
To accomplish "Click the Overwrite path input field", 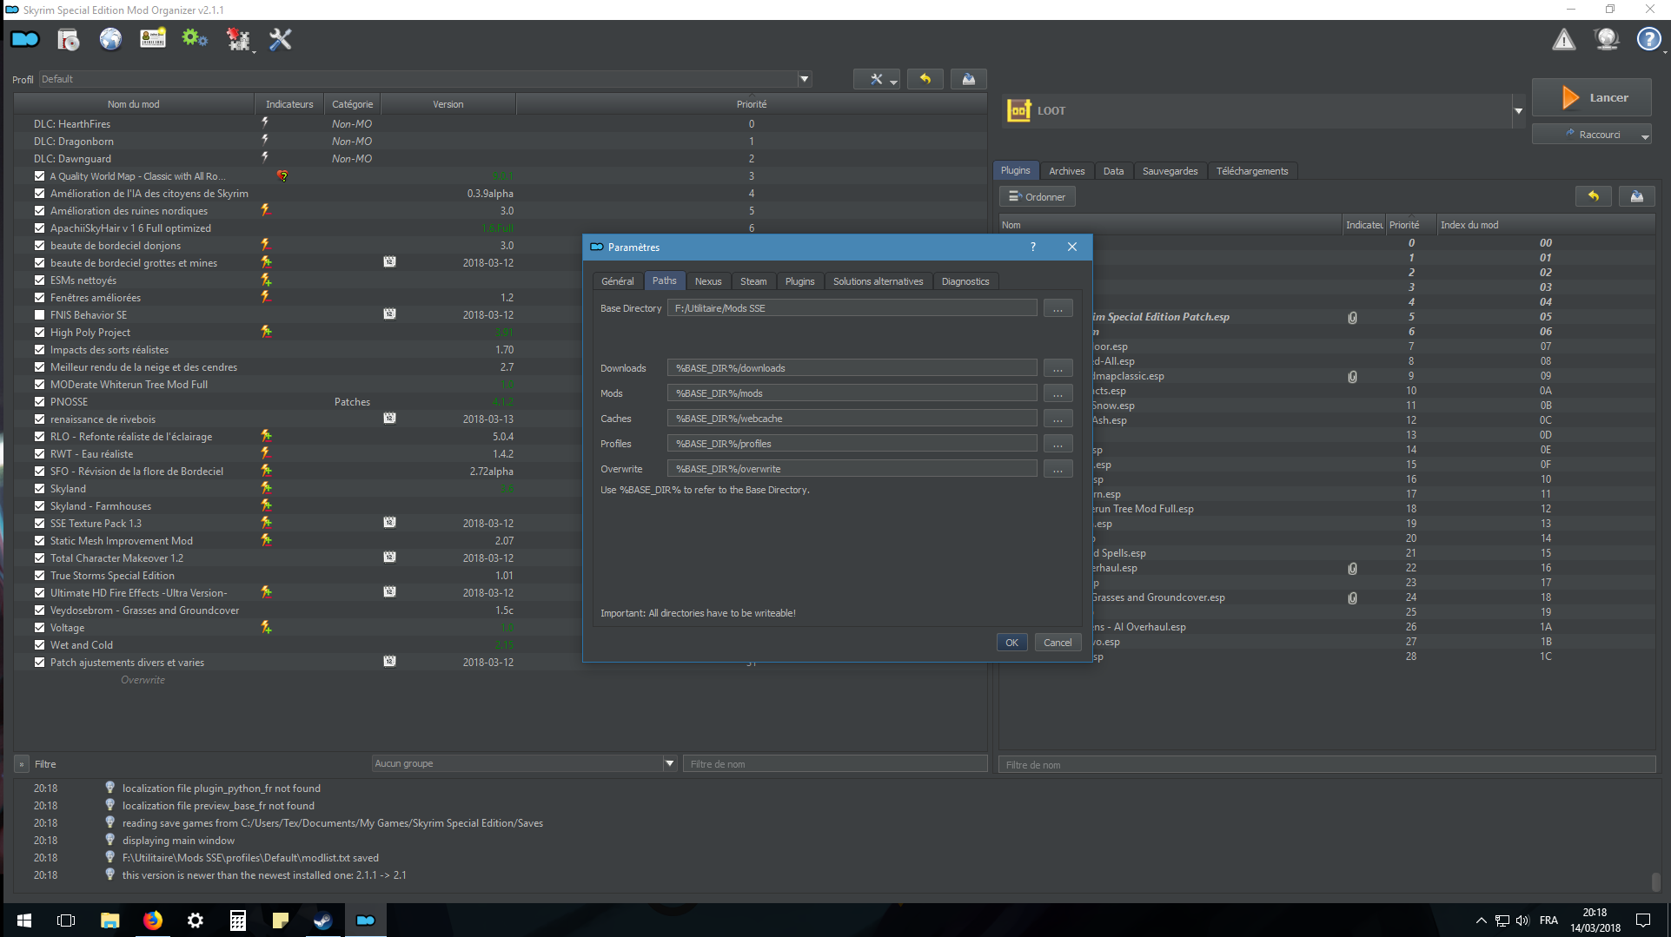I will point(852,469).
